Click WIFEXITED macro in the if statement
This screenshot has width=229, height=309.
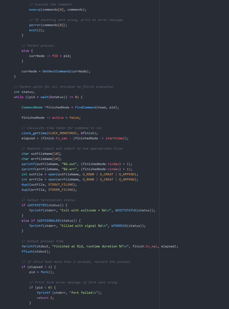coord(38,205)
